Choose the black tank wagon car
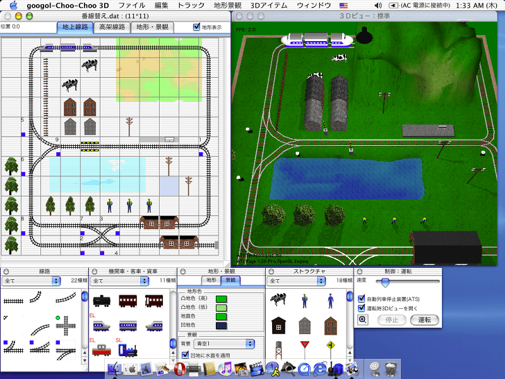This screenshot has width=505, height=379. (102, 301)
